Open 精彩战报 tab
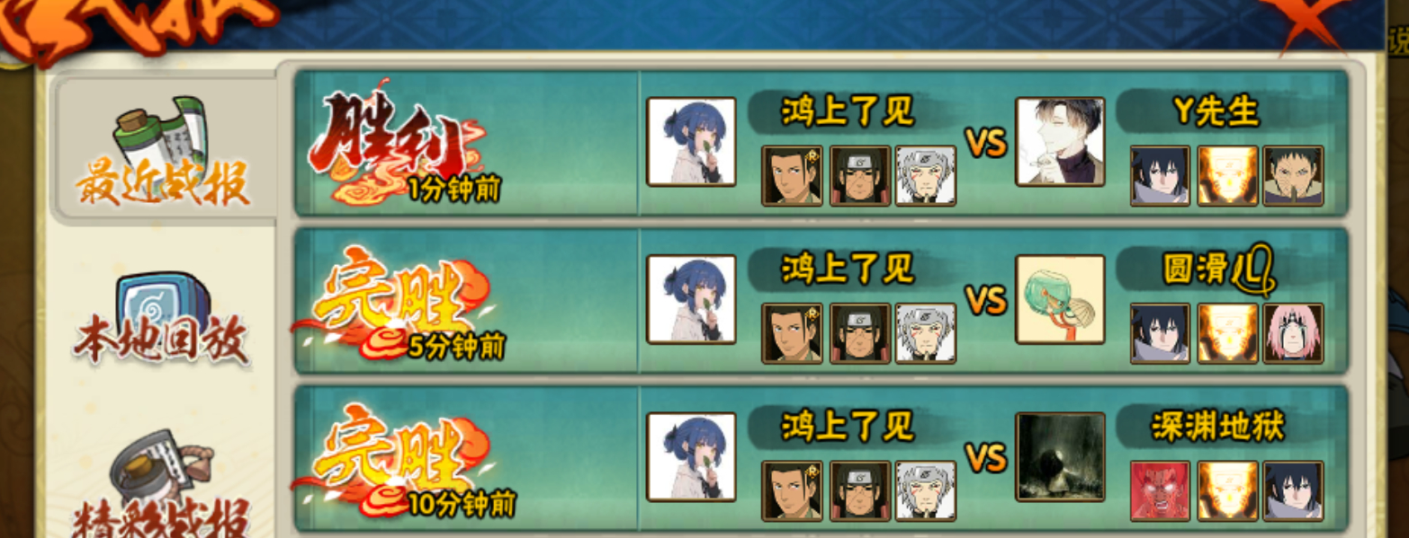Viewport: 1409px width, 538px height. 162,485
